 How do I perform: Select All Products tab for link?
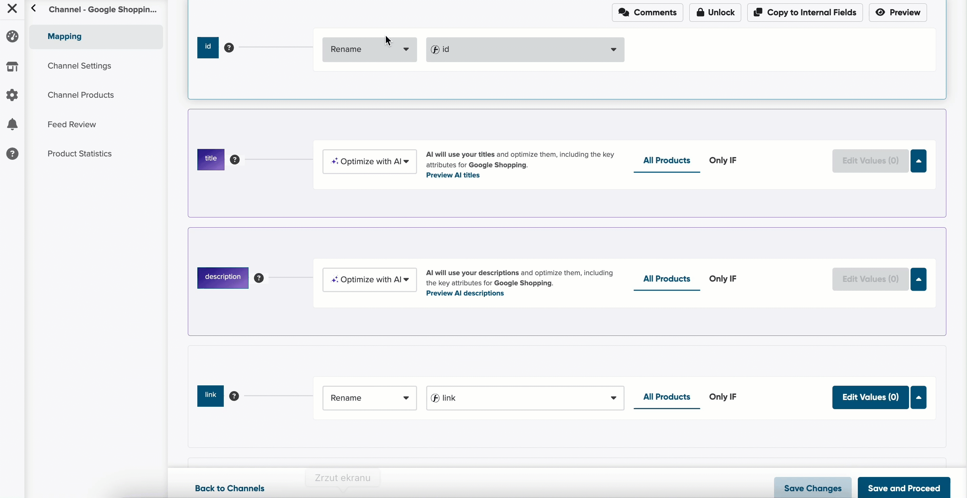coord(667,397)
